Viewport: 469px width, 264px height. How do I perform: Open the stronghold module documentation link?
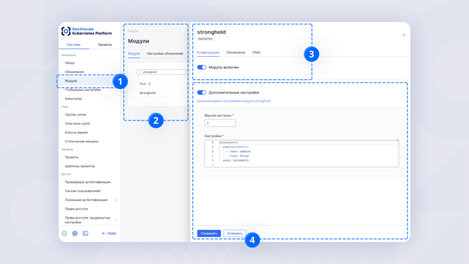point(234,101)
